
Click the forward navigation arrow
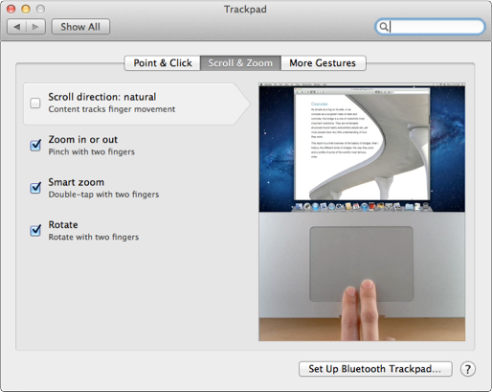[x=35, y=27]
